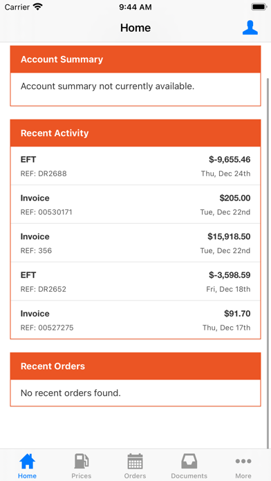Screen dimensions: 271x481
Task: Open the Documents tray icon
Action: click(x=189, y=461)
